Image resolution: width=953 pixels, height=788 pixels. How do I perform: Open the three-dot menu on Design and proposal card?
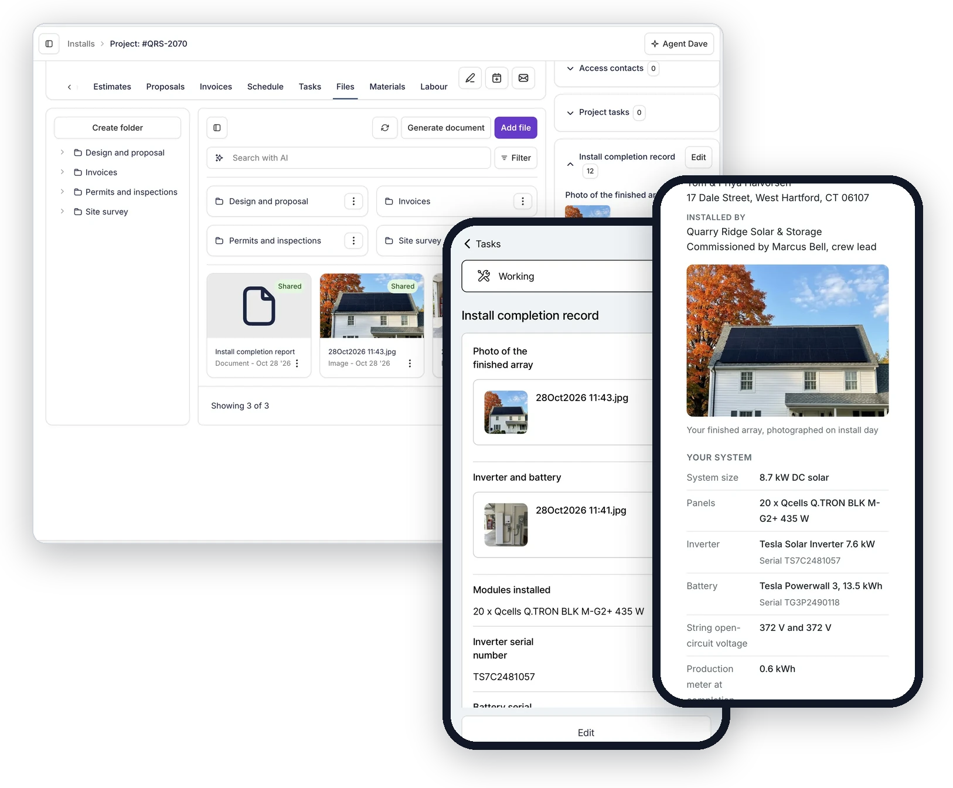(x=353, y=202)
